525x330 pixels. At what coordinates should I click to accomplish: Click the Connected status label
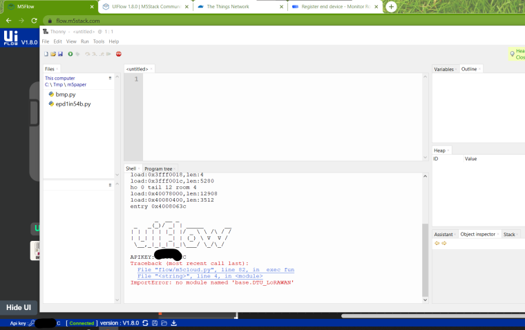point(82,323)
